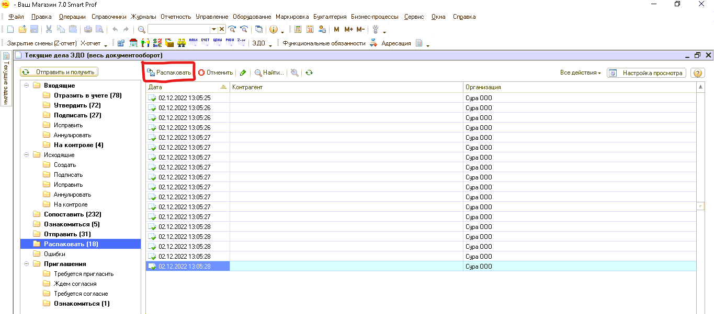714x314 pixels.
Task: Click the help question mark icon
Action: point(698,73)
